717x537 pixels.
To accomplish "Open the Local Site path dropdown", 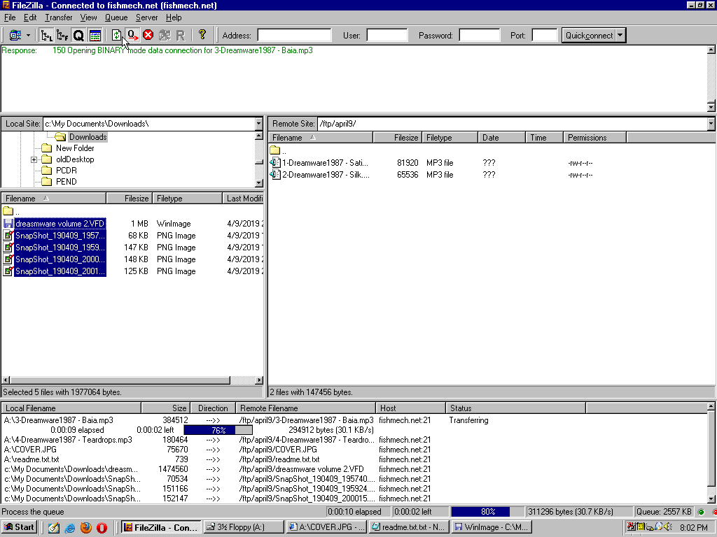I will point(259,124).
